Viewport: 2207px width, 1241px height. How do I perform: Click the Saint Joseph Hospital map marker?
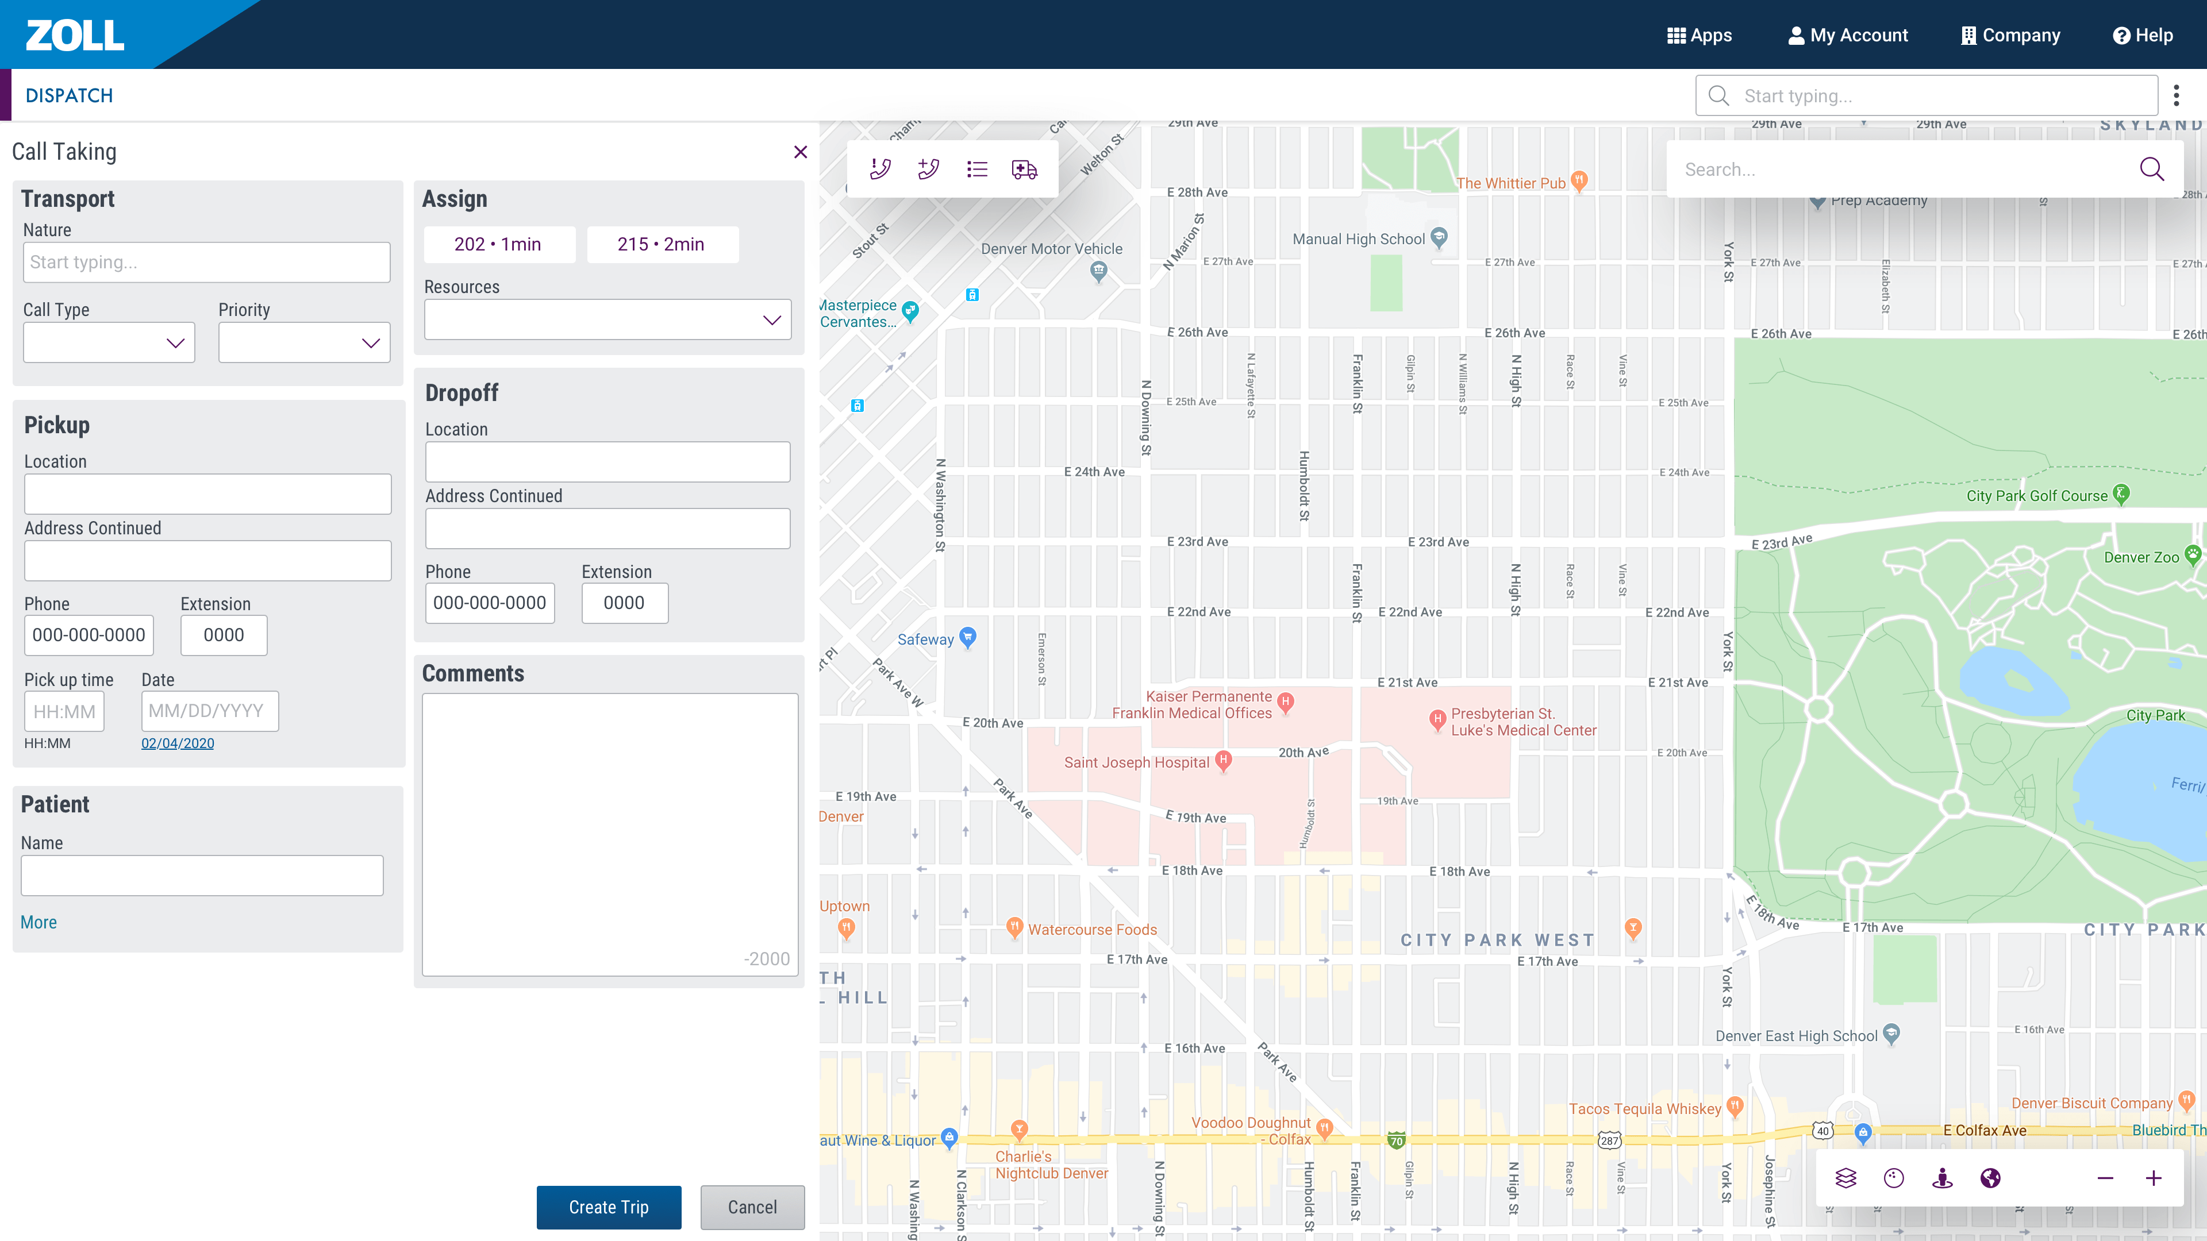coord(1224,761)
